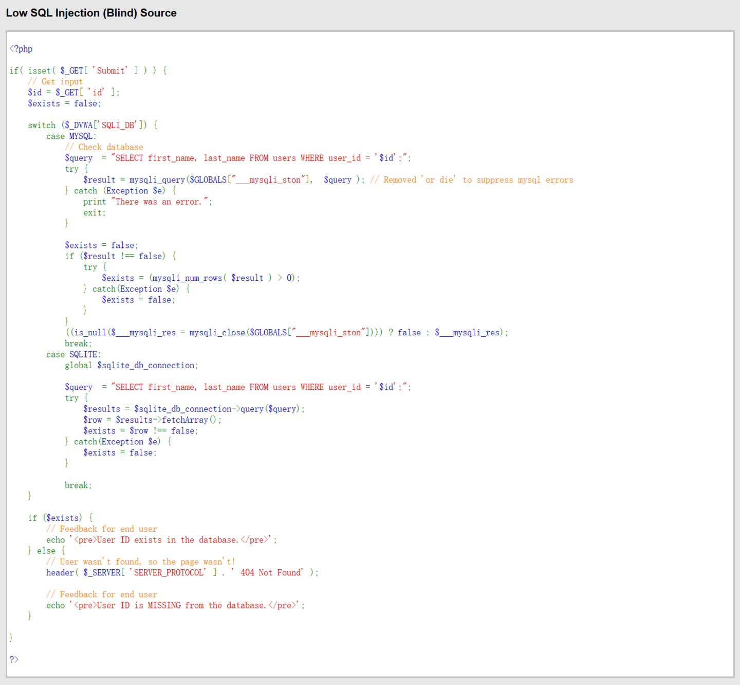This screenshot has height=685, width=740.
Task: Click the opening <?php tag
Action: point(21,49)
